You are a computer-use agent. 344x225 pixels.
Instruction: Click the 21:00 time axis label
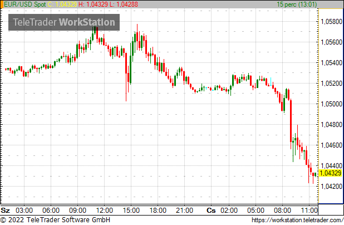(x=184, y=211)
